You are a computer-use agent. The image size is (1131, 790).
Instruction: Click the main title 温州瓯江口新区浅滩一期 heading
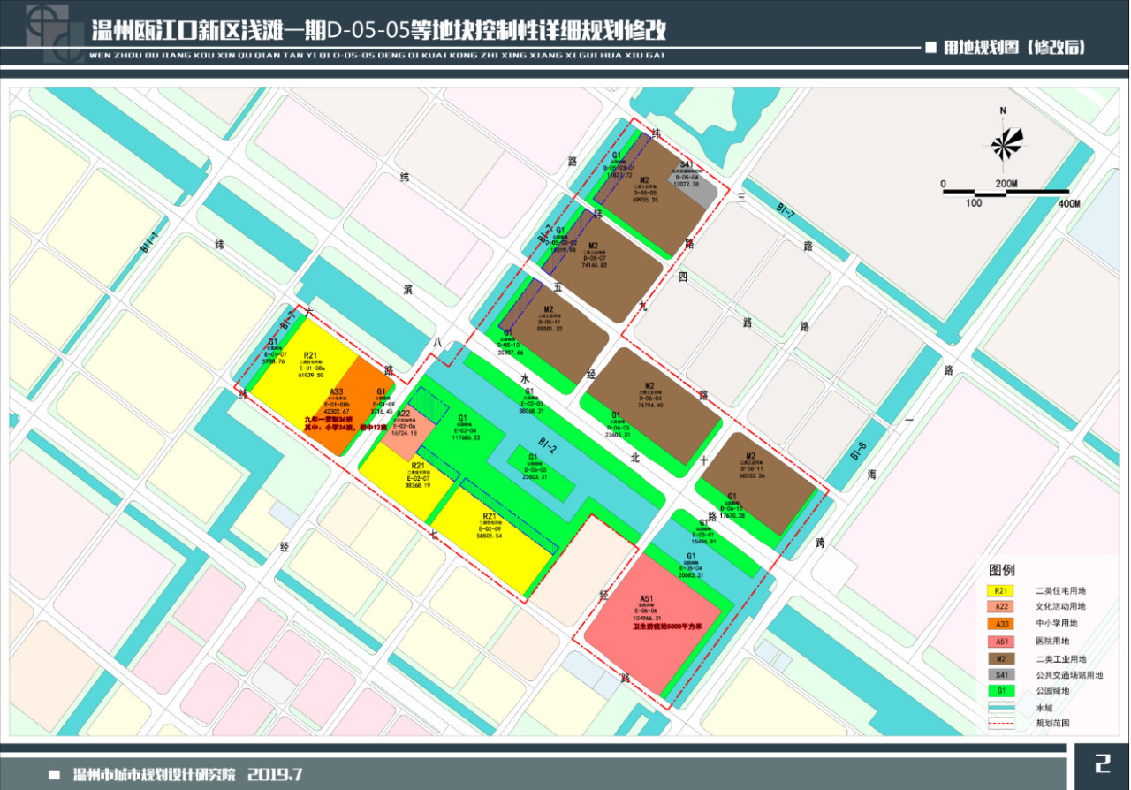(x=379, y=30)
